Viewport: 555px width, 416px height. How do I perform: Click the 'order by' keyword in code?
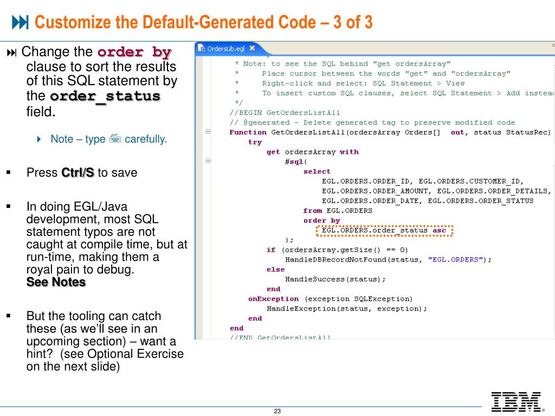pos(321,220)
